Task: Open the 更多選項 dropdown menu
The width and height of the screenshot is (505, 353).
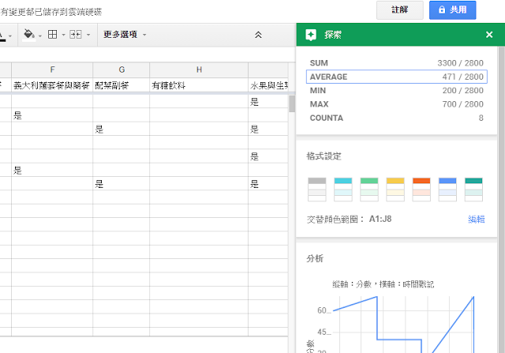Action: point(125,35)
